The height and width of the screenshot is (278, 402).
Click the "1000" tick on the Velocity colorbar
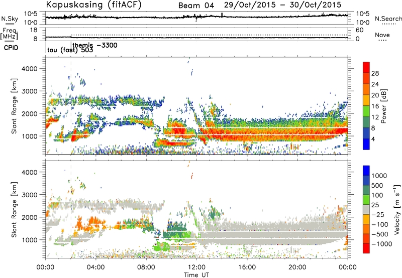[379, 176]
